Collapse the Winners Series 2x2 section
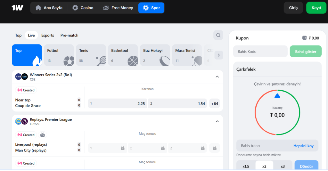Screen dimensions: 328x171 [x=217, y=77]
